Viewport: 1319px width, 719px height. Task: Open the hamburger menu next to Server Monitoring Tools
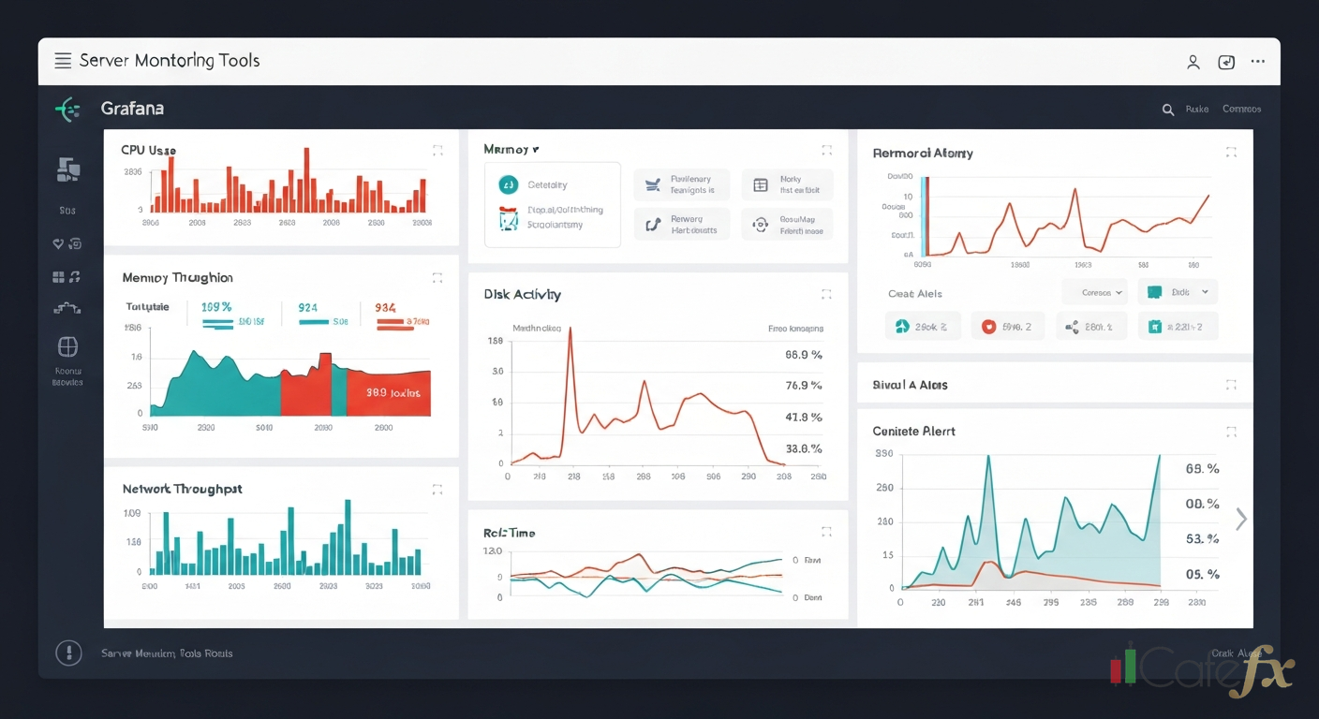[62, 60]
